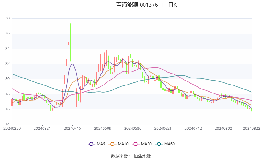262x159 pixels.
Task: Toggle the MA10 legend item
Action: [x=118, y=144]
